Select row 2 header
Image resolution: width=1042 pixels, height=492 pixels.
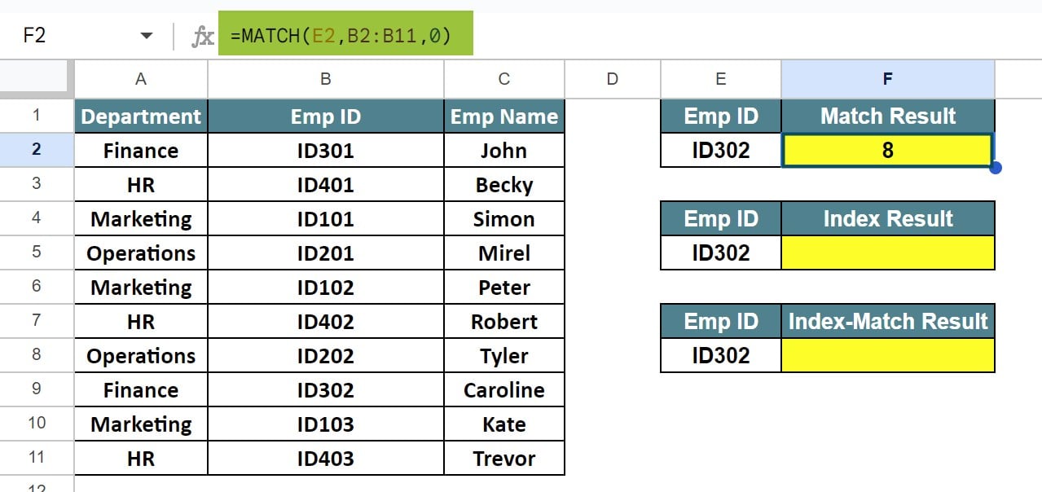point(37,150)
